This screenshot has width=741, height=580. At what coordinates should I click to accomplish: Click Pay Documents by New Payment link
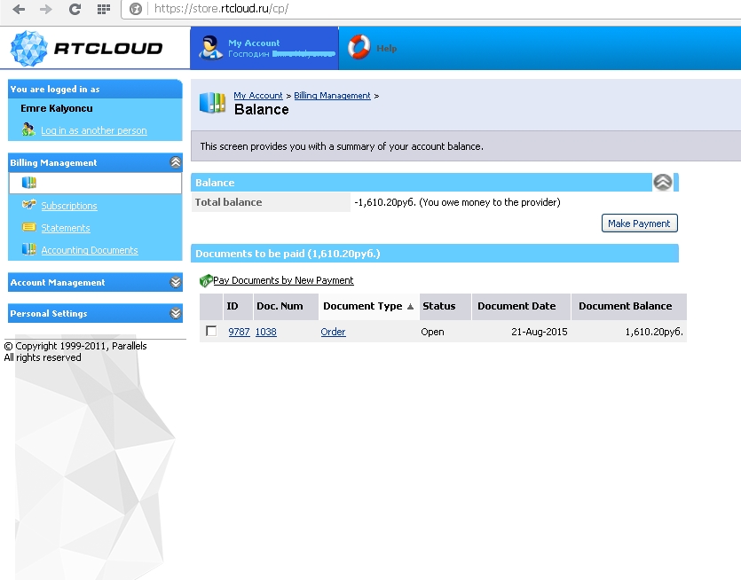pos(283,280)
